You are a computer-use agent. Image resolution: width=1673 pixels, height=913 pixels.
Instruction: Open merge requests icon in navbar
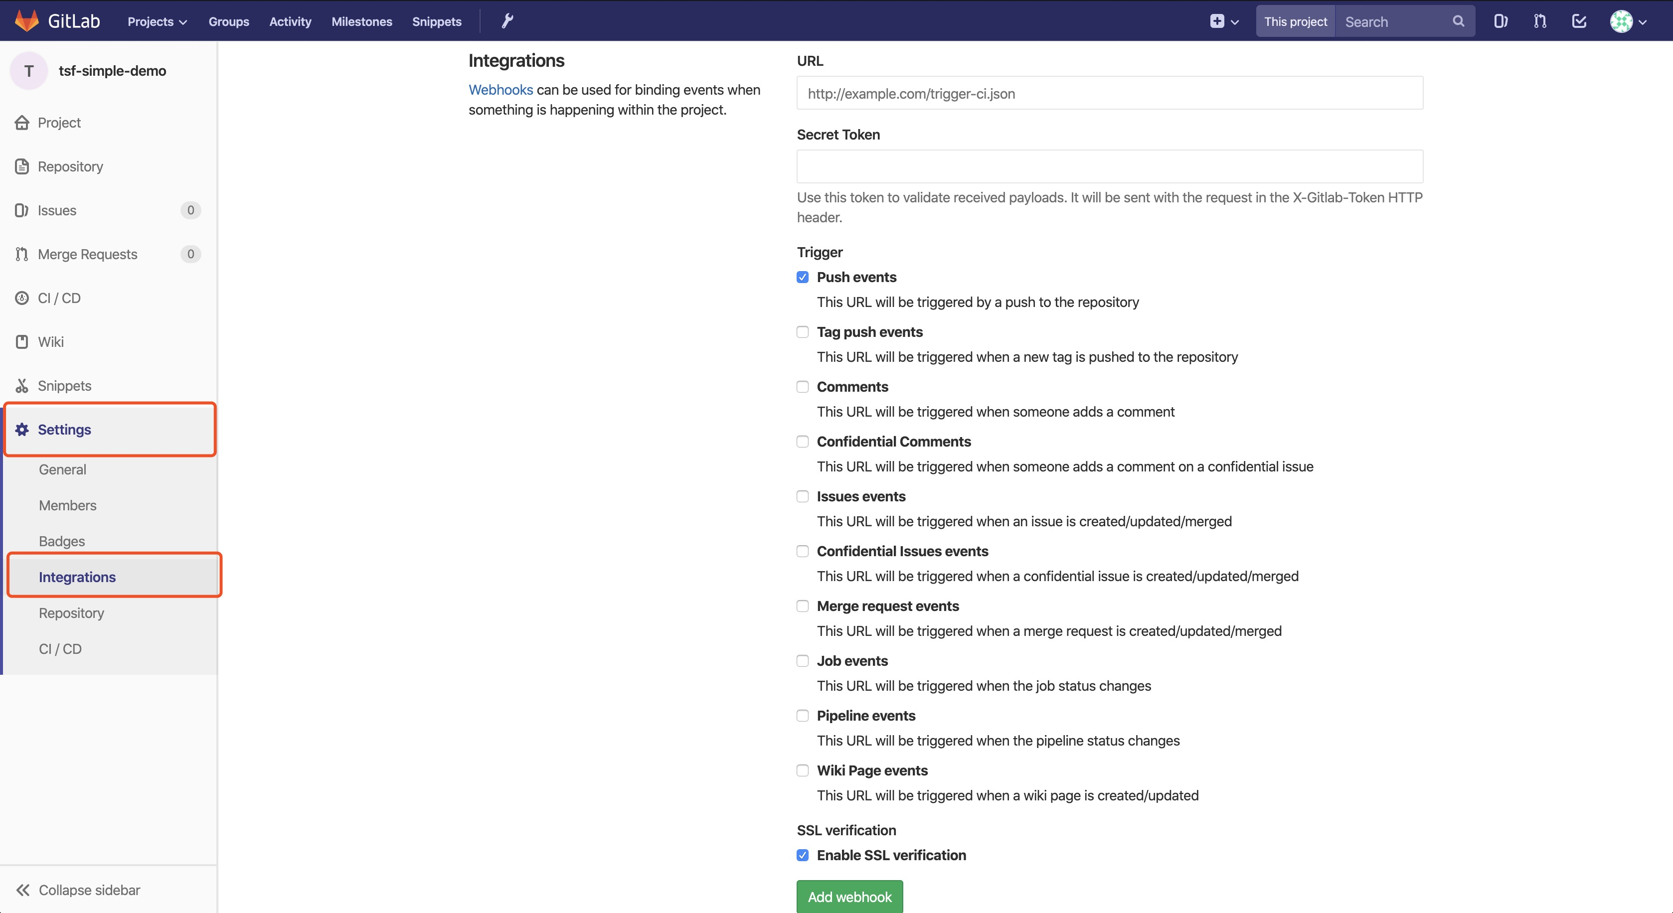coord(1540,21)
